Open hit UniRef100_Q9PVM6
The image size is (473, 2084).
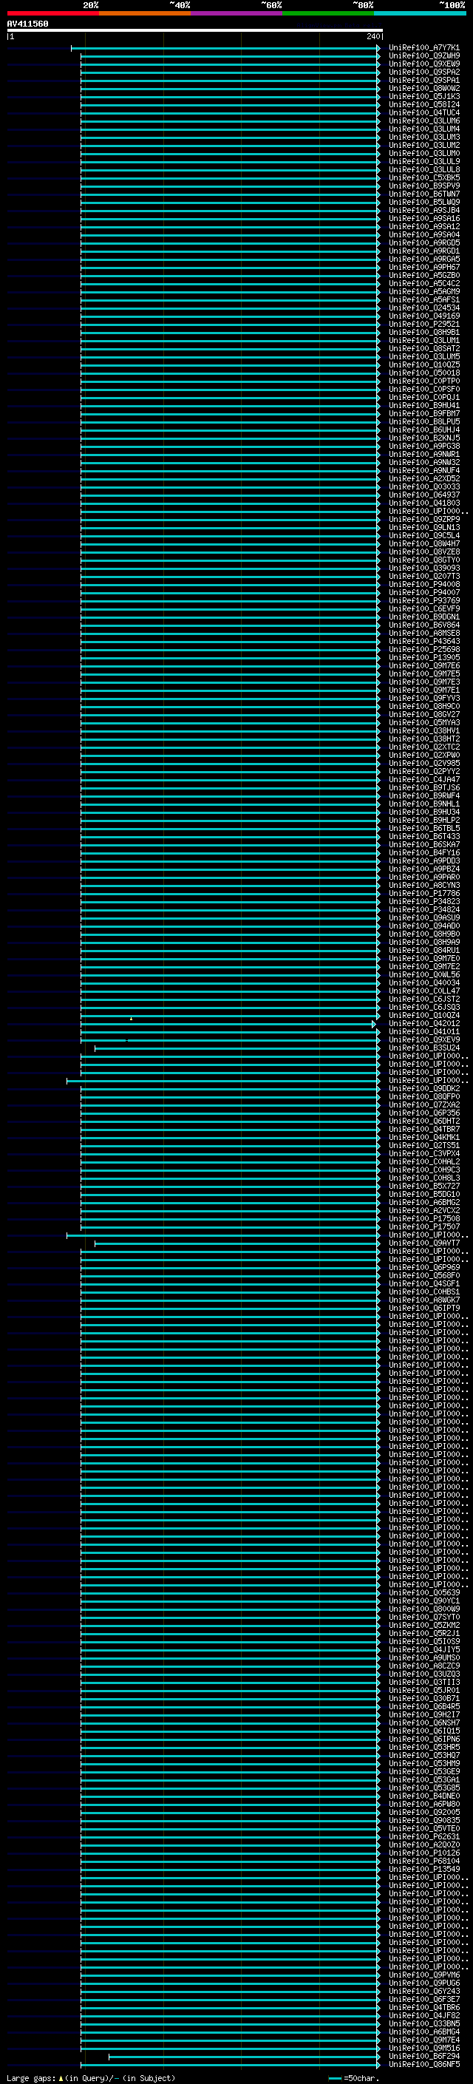(x=423, y=1975)
